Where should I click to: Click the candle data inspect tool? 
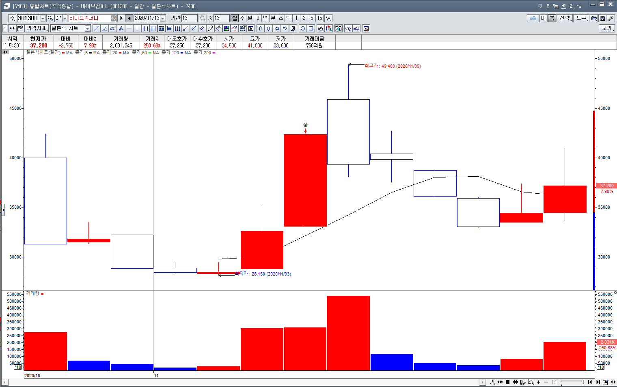[328, 28]
